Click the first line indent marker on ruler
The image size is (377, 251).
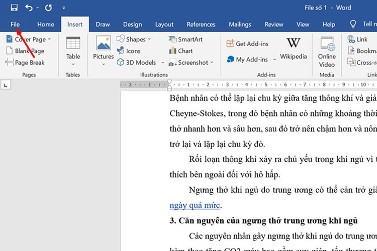(169, 82)
